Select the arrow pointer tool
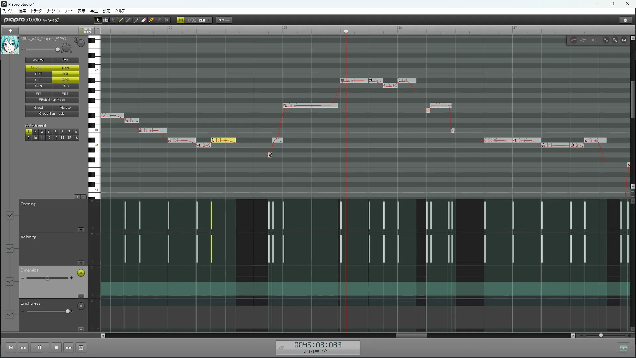This screenshot has width=636, height=358. [97, 20]
